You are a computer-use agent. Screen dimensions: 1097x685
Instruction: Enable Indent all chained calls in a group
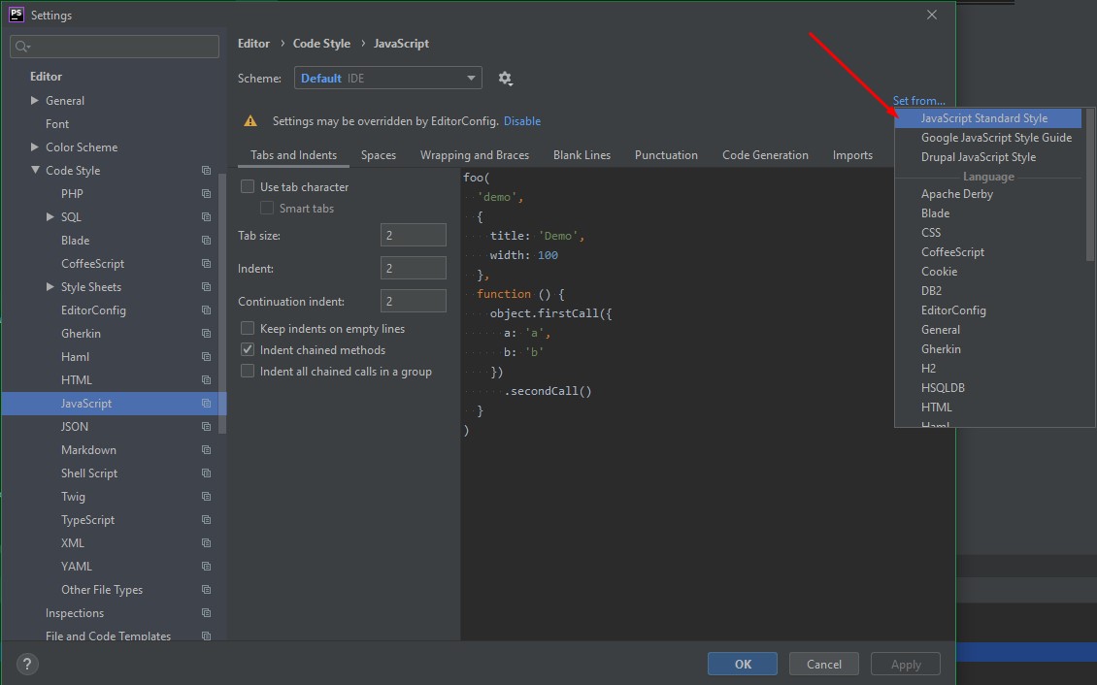248,372
